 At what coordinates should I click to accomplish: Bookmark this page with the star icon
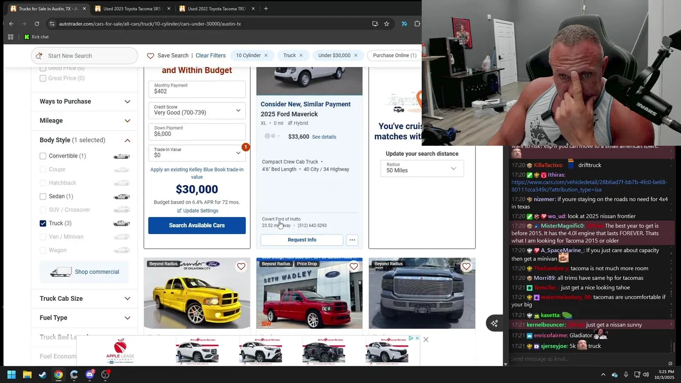[387, 23]
